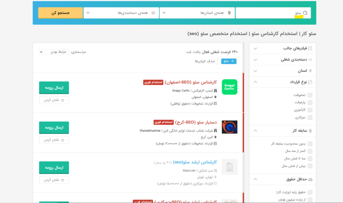Collapse the نوع قرارداد section using its chevron
Viewport: 343px width, 203px height.
[x=255, y=82]
